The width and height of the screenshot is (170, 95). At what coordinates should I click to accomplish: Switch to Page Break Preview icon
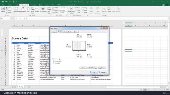click(x=149, y=89)
